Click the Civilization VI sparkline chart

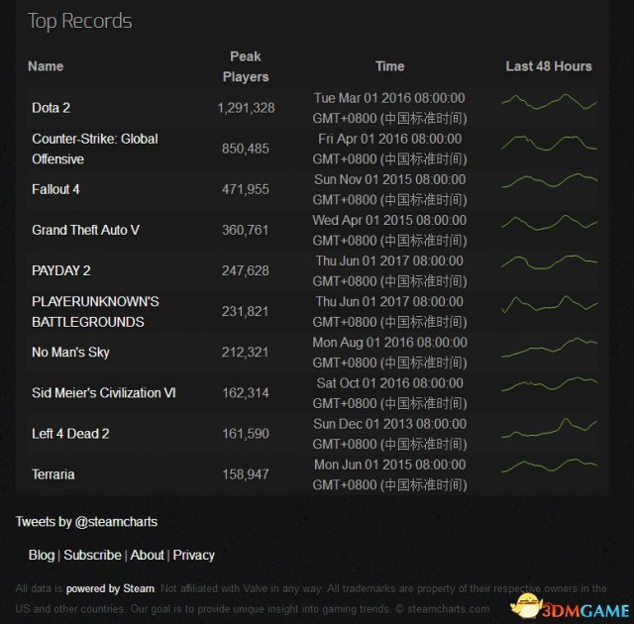549,384
